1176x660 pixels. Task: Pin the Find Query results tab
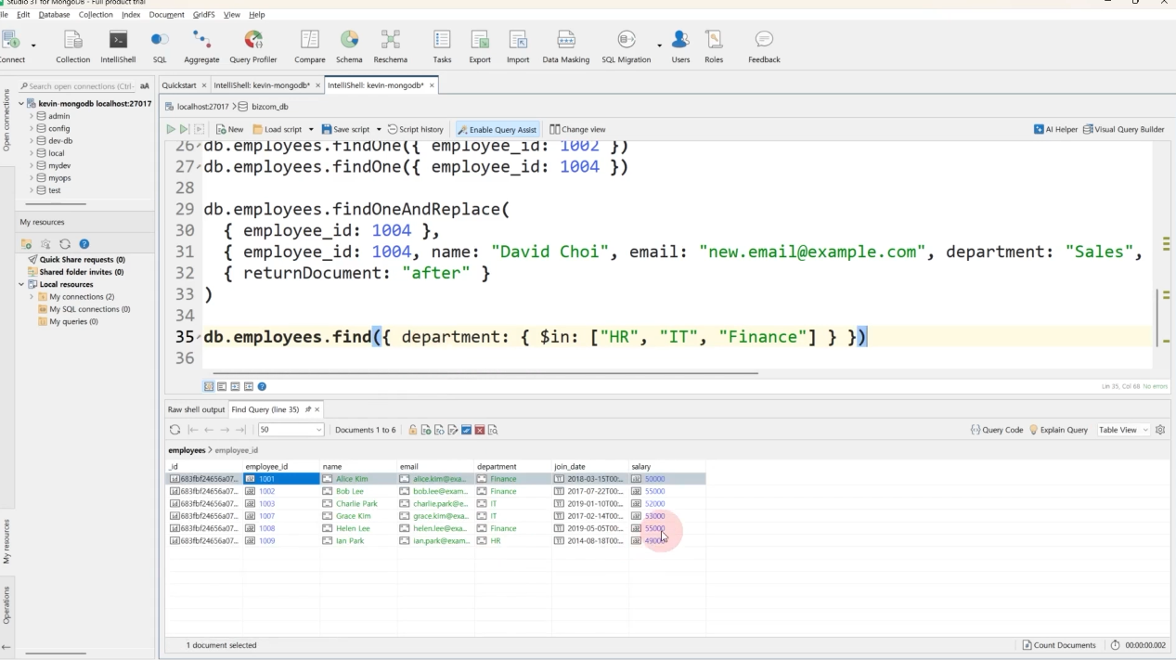click(x=307, y=409)
